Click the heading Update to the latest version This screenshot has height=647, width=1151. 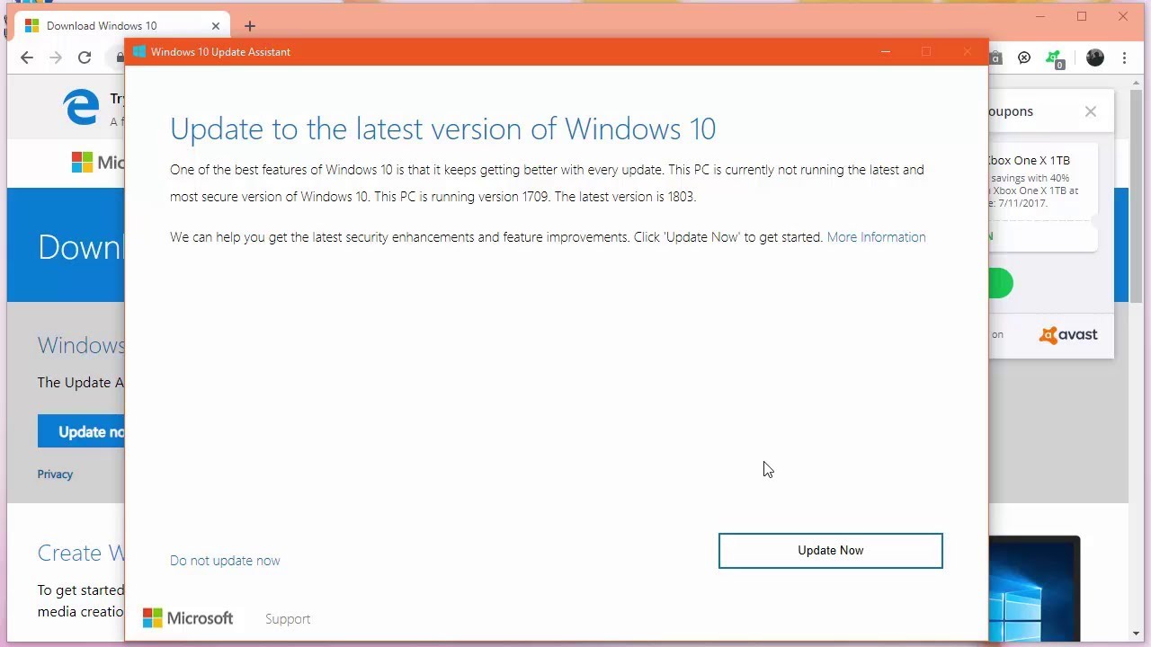coord(442,129)
